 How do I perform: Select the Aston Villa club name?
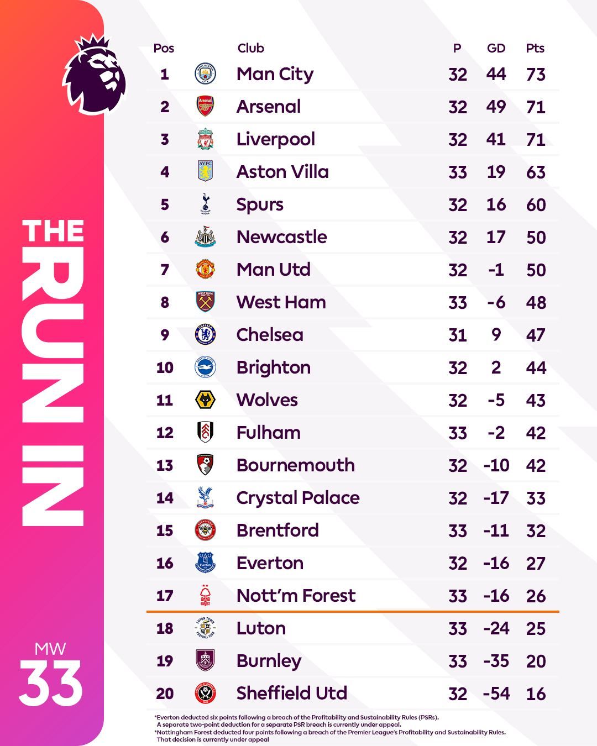pos(282,172)
